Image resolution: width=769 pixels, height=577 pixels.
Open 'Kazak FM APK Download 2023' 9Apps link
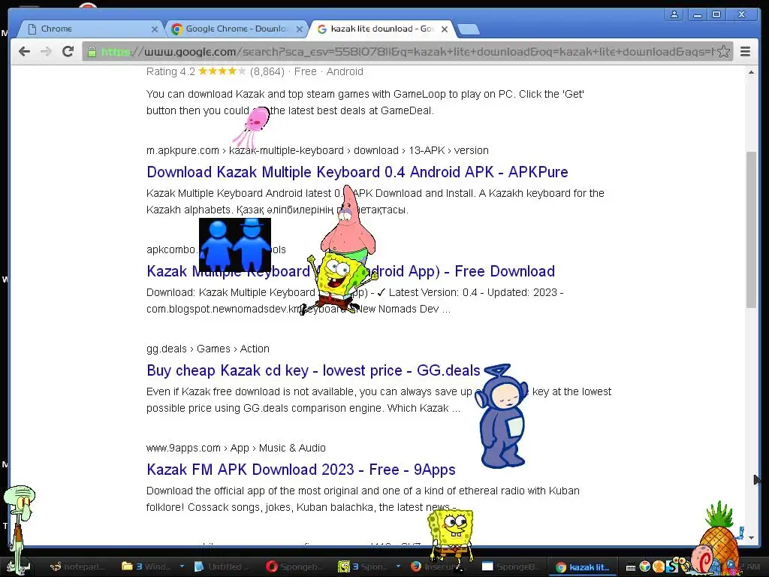pos(300,470)
